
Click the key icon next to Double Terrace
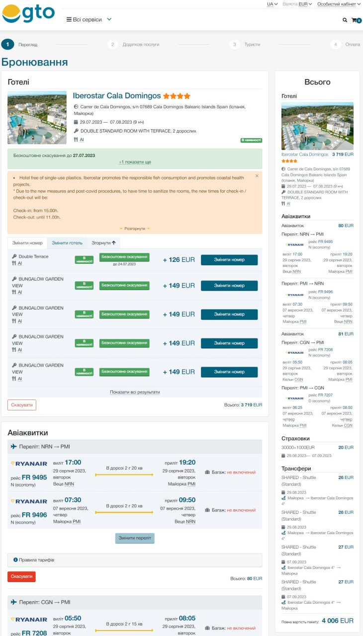point(14,256)
